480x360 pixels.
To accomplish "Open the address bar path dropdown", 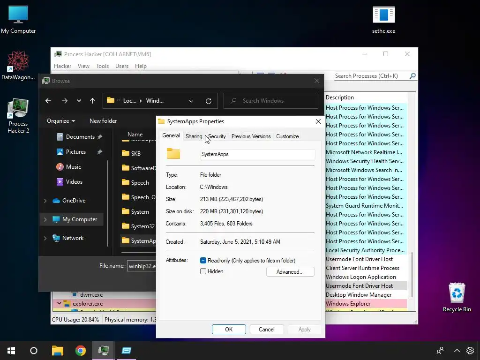I will [191, 101].
